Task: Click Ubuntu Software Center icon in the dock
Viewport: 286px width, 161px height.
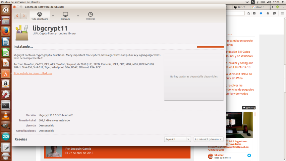Action: 6,73
